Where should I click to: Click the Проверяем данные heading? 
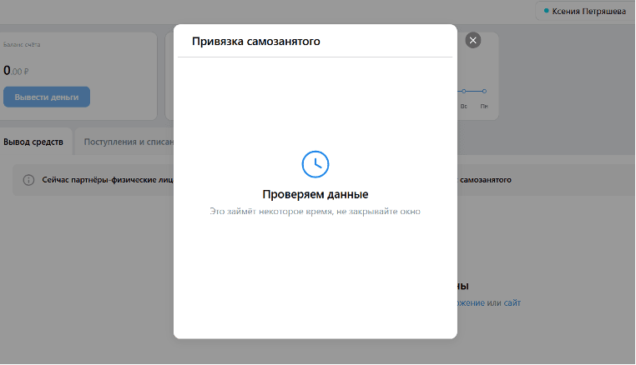click(x=315, y=194)
